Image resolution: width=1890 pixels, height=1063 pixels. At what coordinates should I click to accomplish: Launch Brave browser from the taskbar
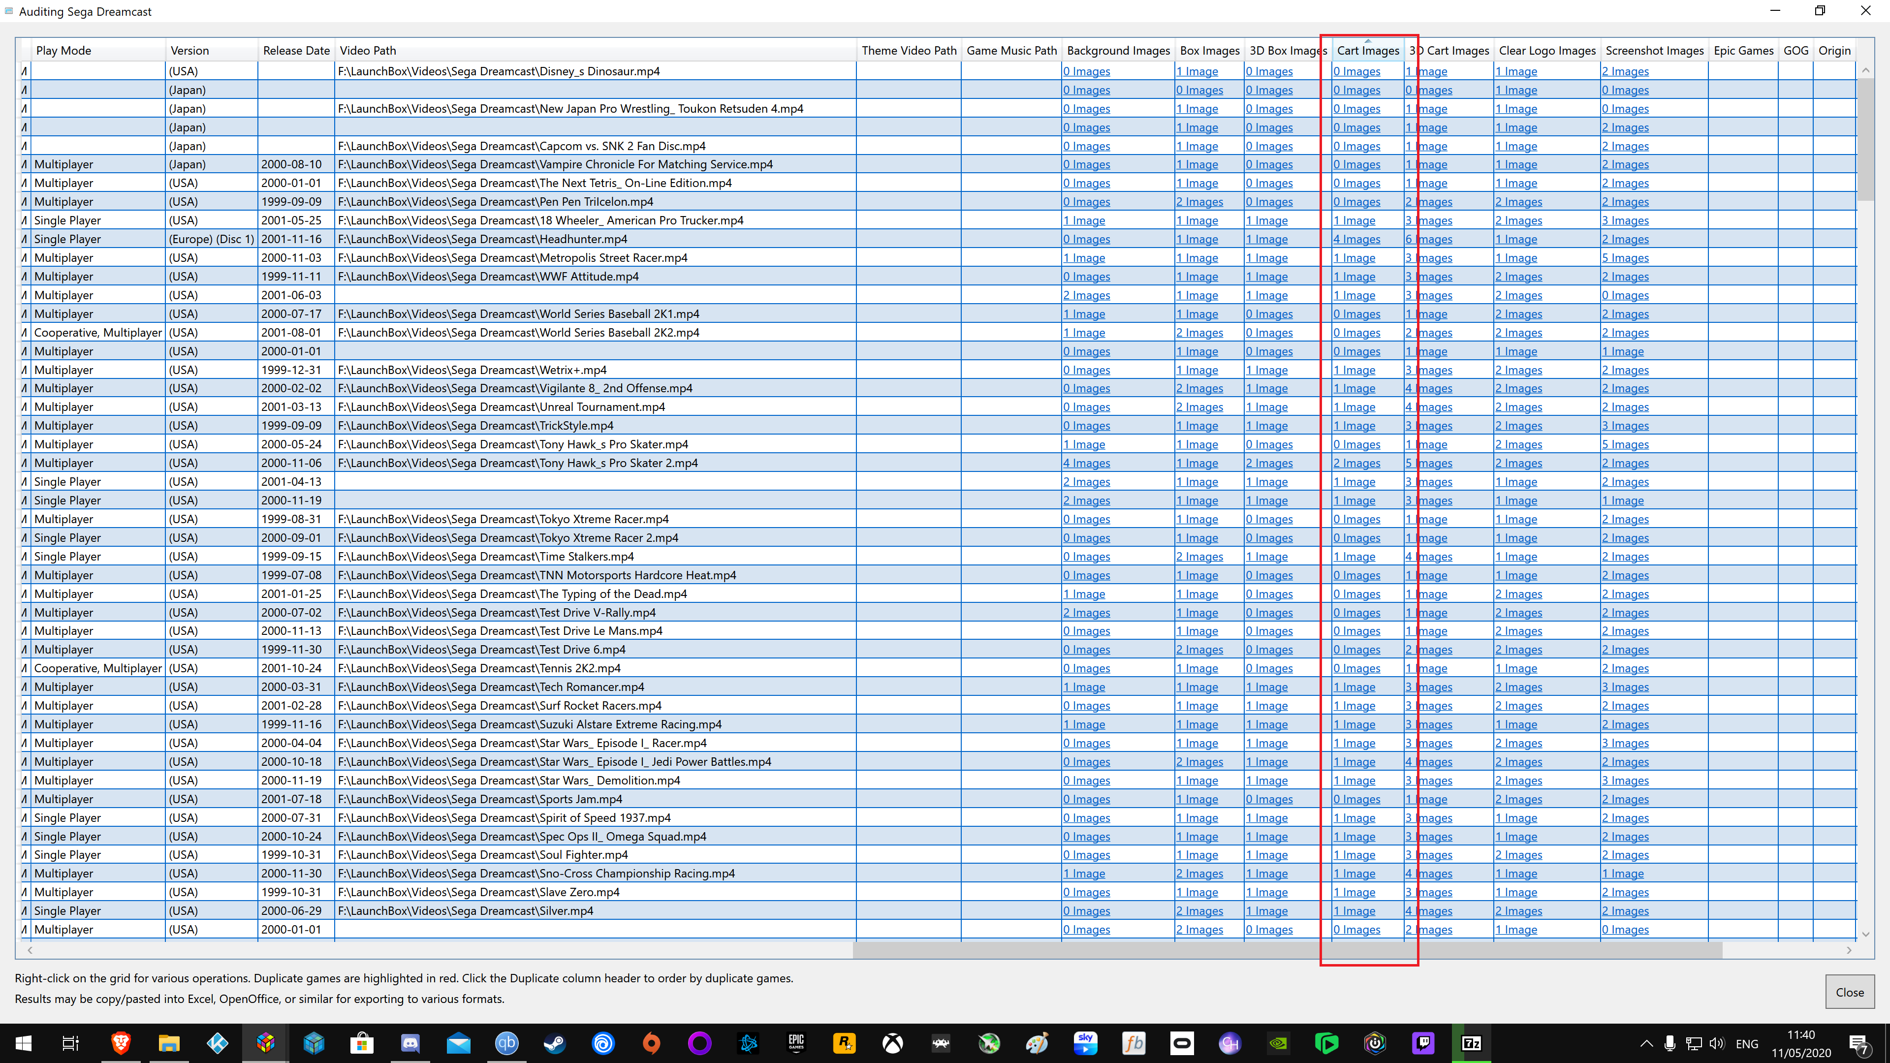120,1043
